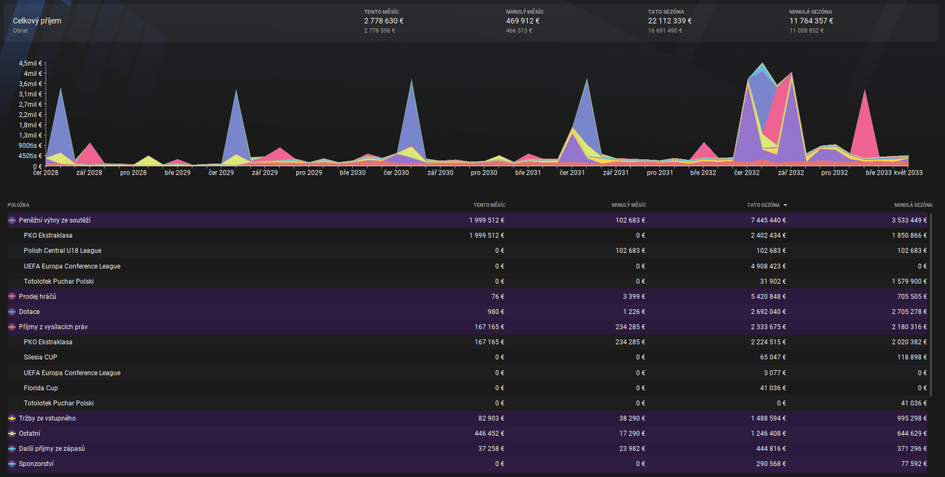Select PKO Ekstraklasa under Peněžní výhry ze soutěží
The image size is (945, 477).
tap(469, 235)
